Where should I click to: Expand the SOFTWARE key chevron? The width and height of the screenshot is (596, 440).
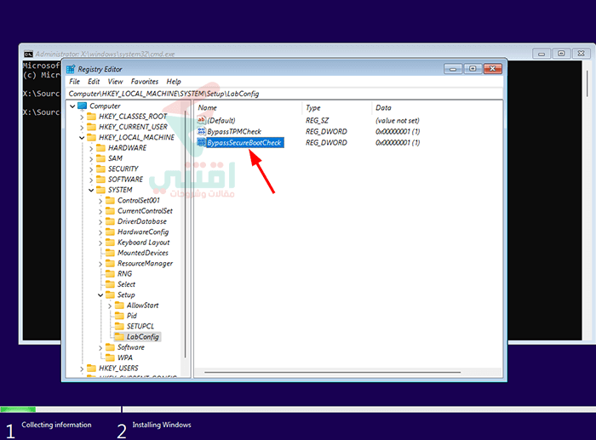click(x=91, y=180)
